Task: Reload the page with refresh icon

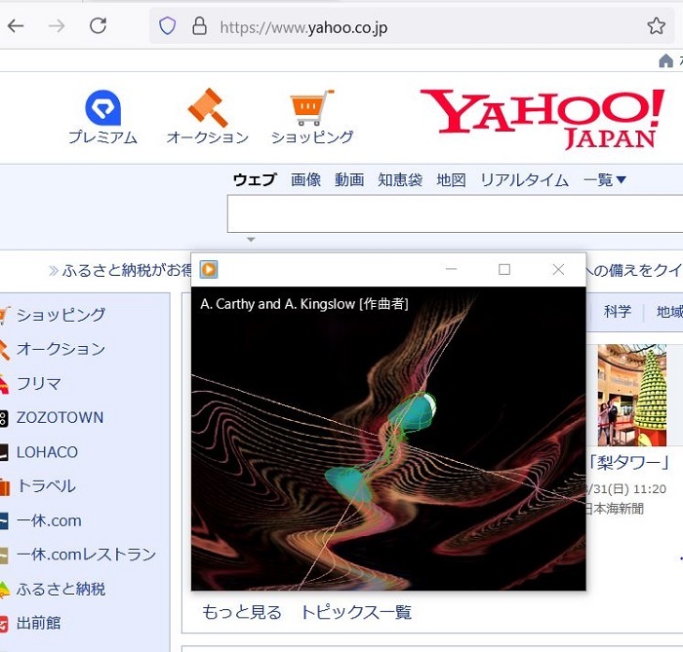Action: [98, 25]
